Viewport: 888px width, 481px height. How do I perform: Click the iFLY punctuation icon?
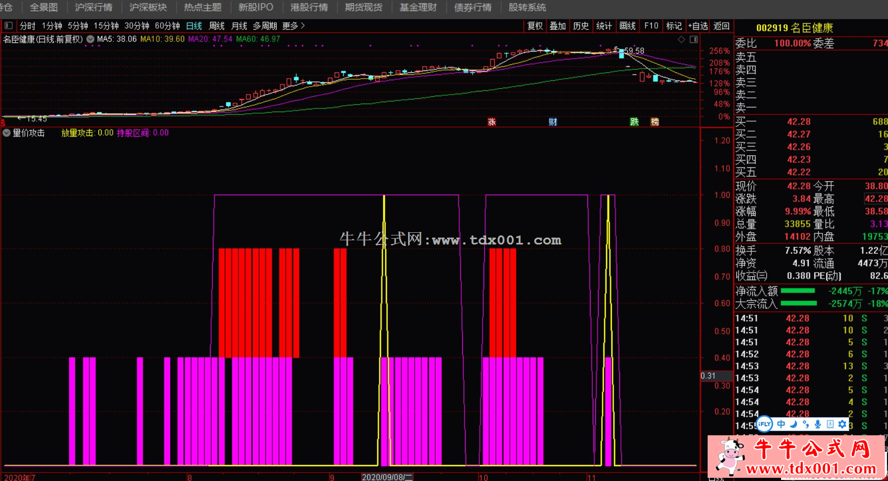pyautogui.click(x=806, y=424)
